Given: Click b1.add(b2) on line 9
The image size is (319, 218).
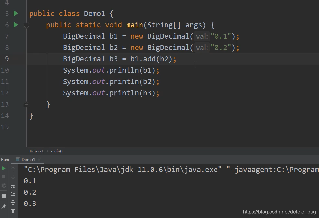Looking at the screenshot, I should (151, 59).
